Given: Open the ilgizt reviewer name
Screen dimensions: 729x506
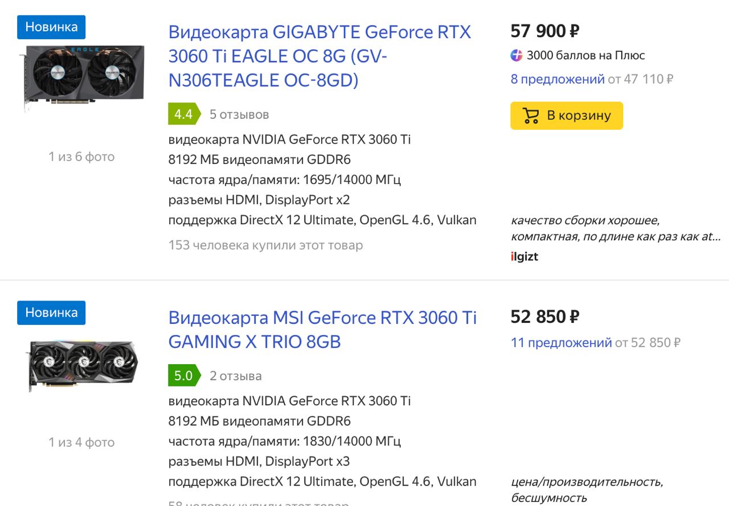Looking at the screenshot, I should pyautogui.click(x=525, y=256).
